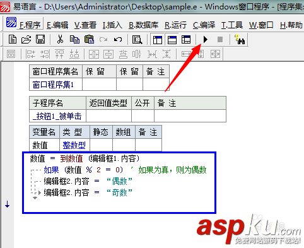Click the comment 如果为真,则为偶数

pyautogui.click(x=172, y=170)
